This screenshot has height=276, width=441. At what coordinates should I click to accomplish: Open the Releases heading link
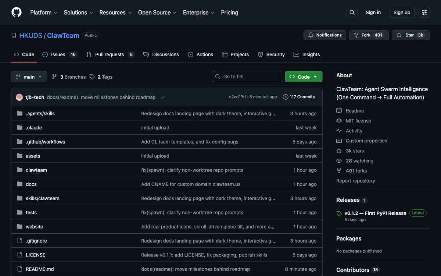[352, 200]
